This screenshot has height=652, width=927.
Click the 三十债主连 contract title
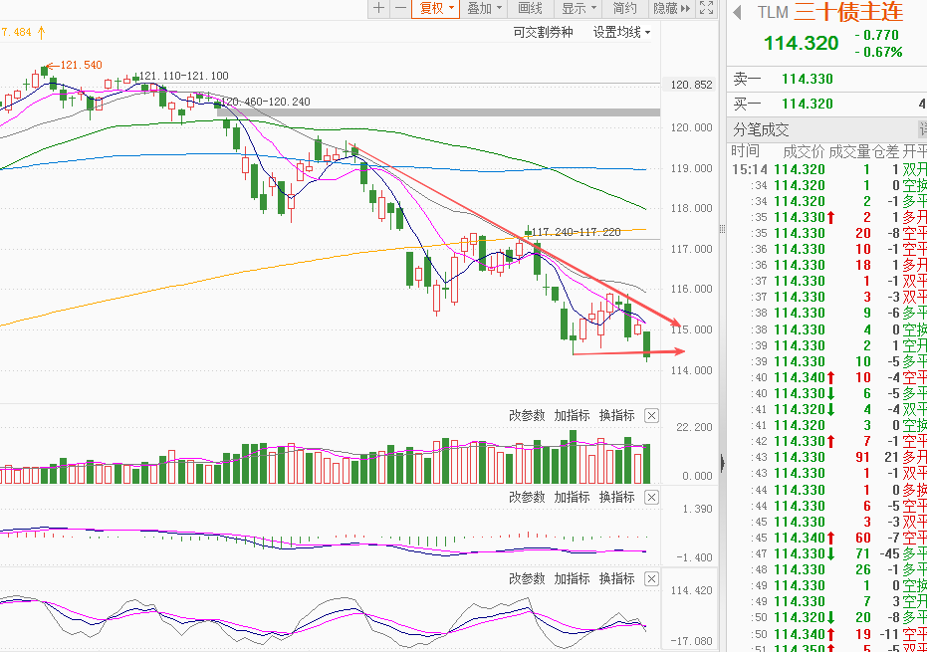point(848,12)
